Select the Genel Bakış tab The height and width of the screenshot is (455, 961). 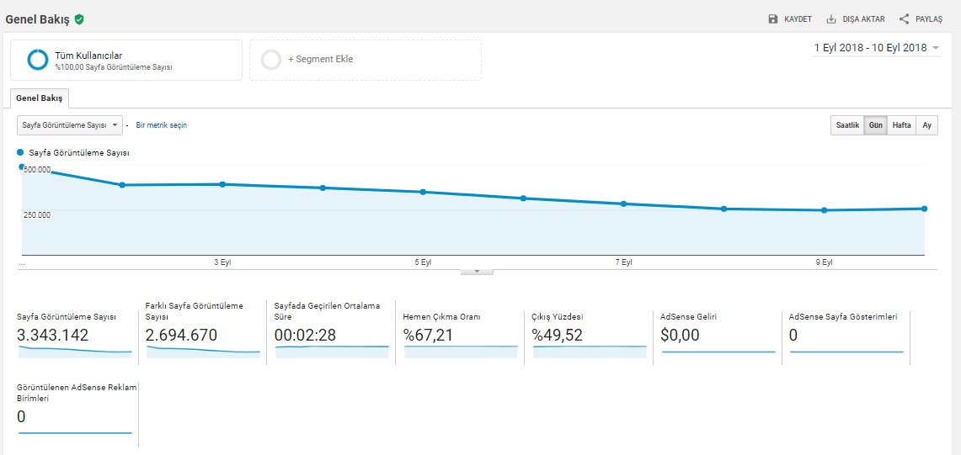coord(40,98)
